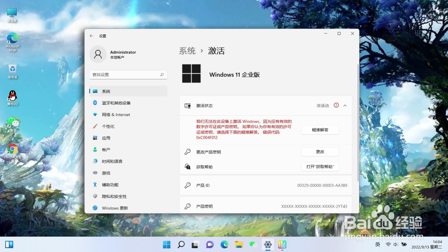Open File Explorer from the taskbar

coord(239,244)
